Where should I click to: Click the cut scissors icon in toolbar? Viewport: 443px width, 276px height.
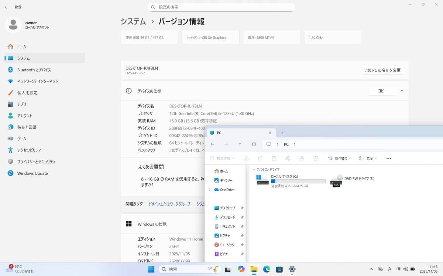(x=246, y=158)
